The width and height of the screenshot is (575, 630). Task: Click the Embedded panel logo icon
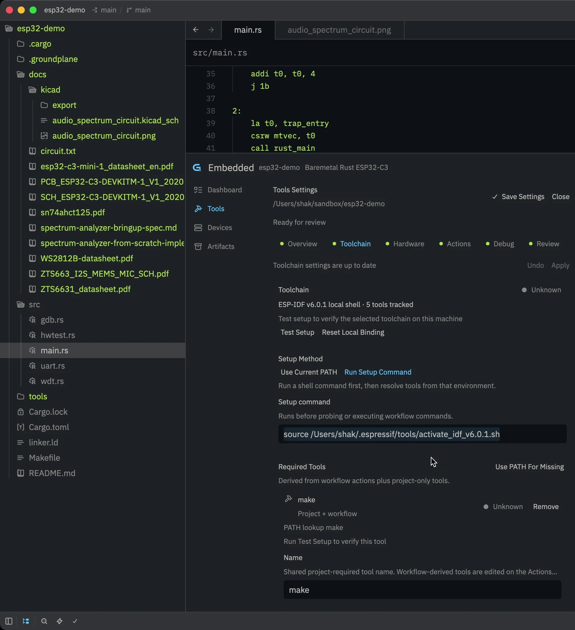point(197,168)
